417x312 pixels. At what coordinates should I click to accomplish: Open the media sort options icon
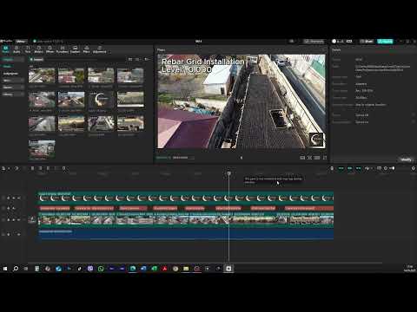137,59
